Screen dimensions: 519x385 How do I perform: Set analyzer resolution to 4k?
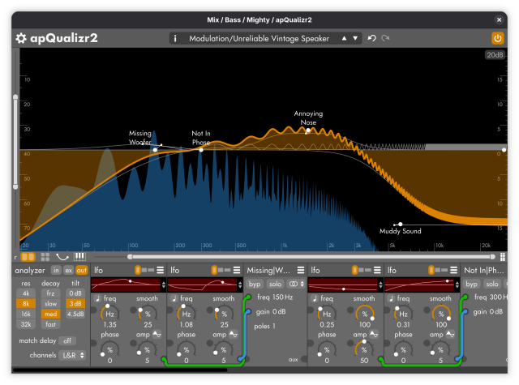26,293
